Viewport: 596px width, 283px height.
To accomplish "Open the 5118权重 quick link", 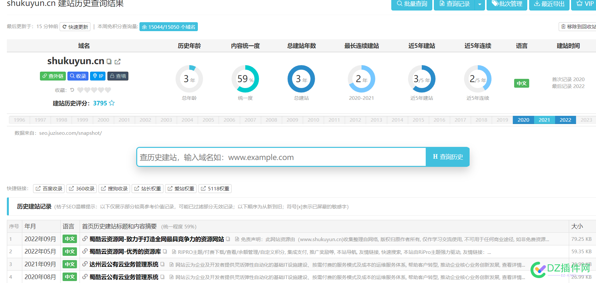I will pos(215,189).
